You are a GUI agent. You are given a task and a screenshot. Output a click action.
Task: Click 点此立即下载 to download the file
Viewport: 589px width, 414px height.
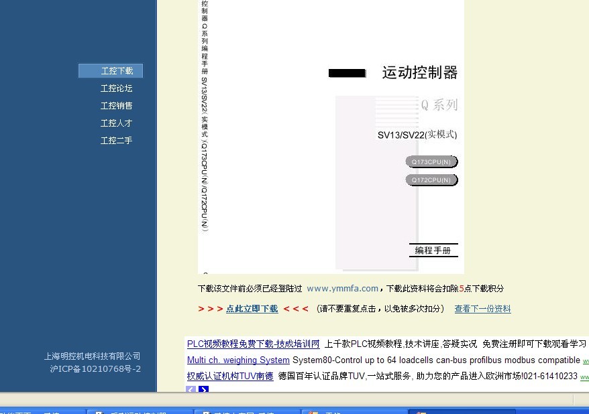pyautogui.click(x=252, y=309)
